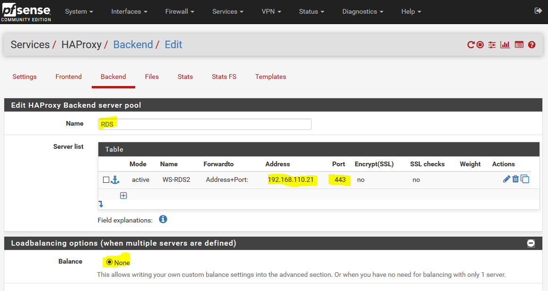
Task: Select the None balance radio button
Action: click(x=109, y=262)
